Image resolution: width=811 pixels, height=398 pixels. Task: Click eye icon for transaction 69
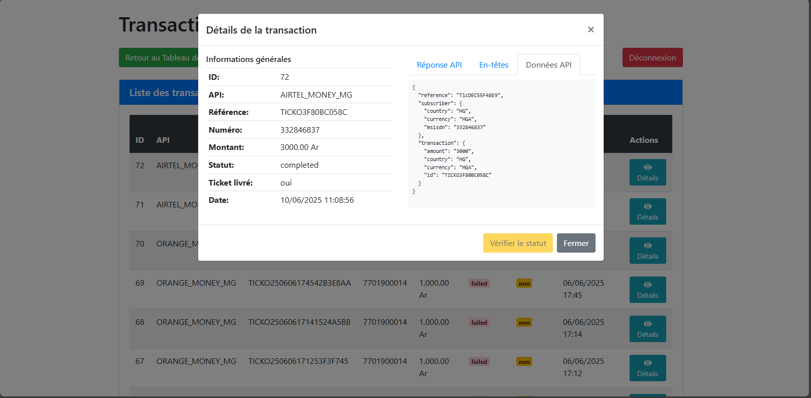(x=647, y=285)
